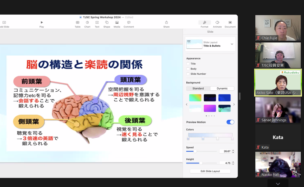Click the 後頭葉 label on slide

tap(135, 120)
